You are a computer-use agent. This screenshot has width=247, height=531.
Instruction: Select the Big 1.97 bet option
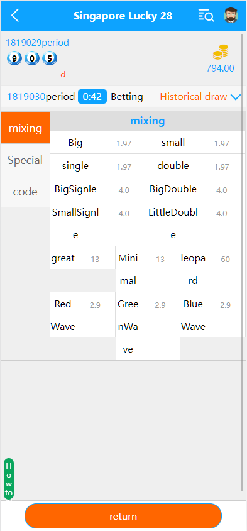coord(99,143)
